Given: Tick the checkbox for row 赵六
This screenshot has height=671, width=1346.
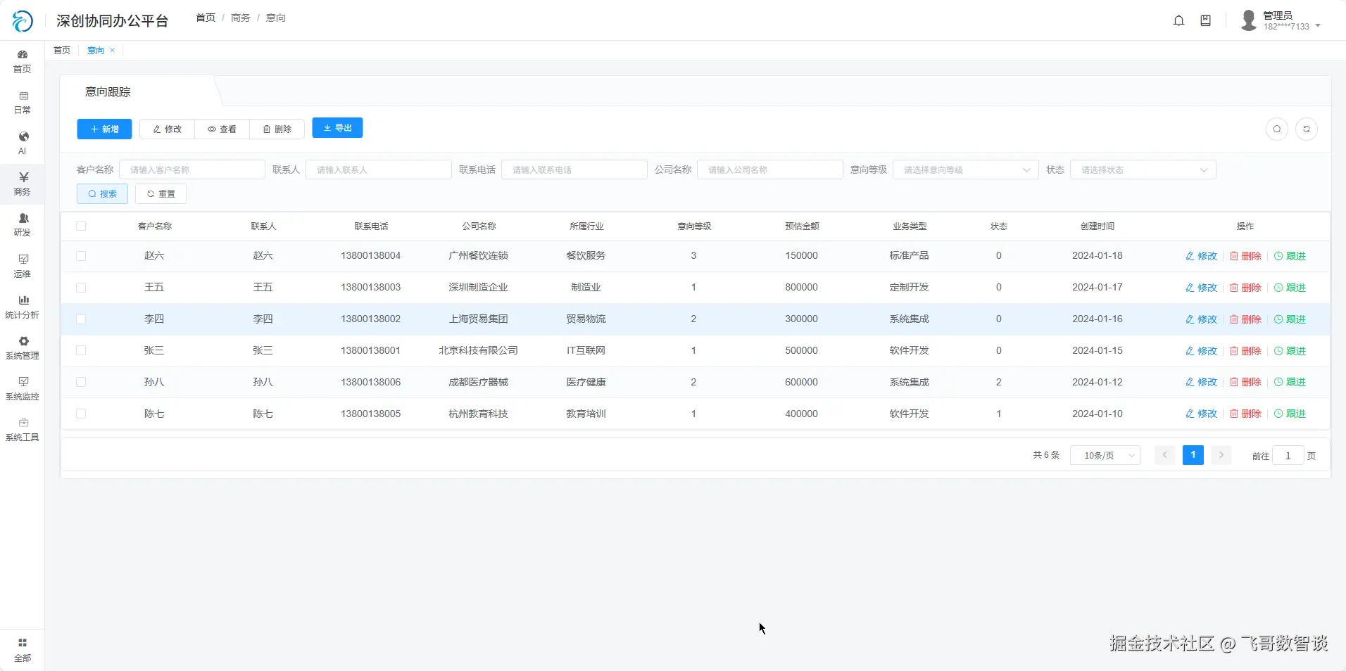Looking at the screenshot, I should pos(81,256).
